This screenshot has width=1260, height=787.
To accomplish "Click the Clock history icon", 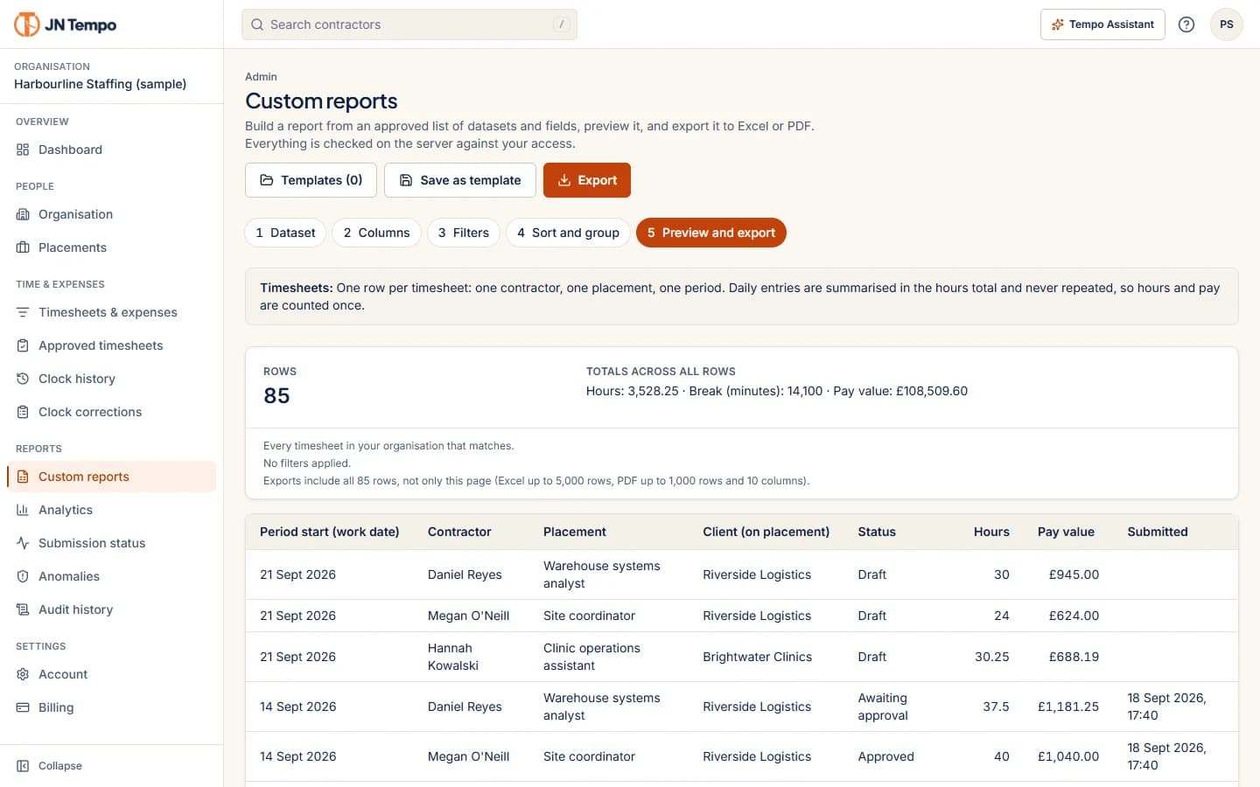I will (x=23, y=379).
